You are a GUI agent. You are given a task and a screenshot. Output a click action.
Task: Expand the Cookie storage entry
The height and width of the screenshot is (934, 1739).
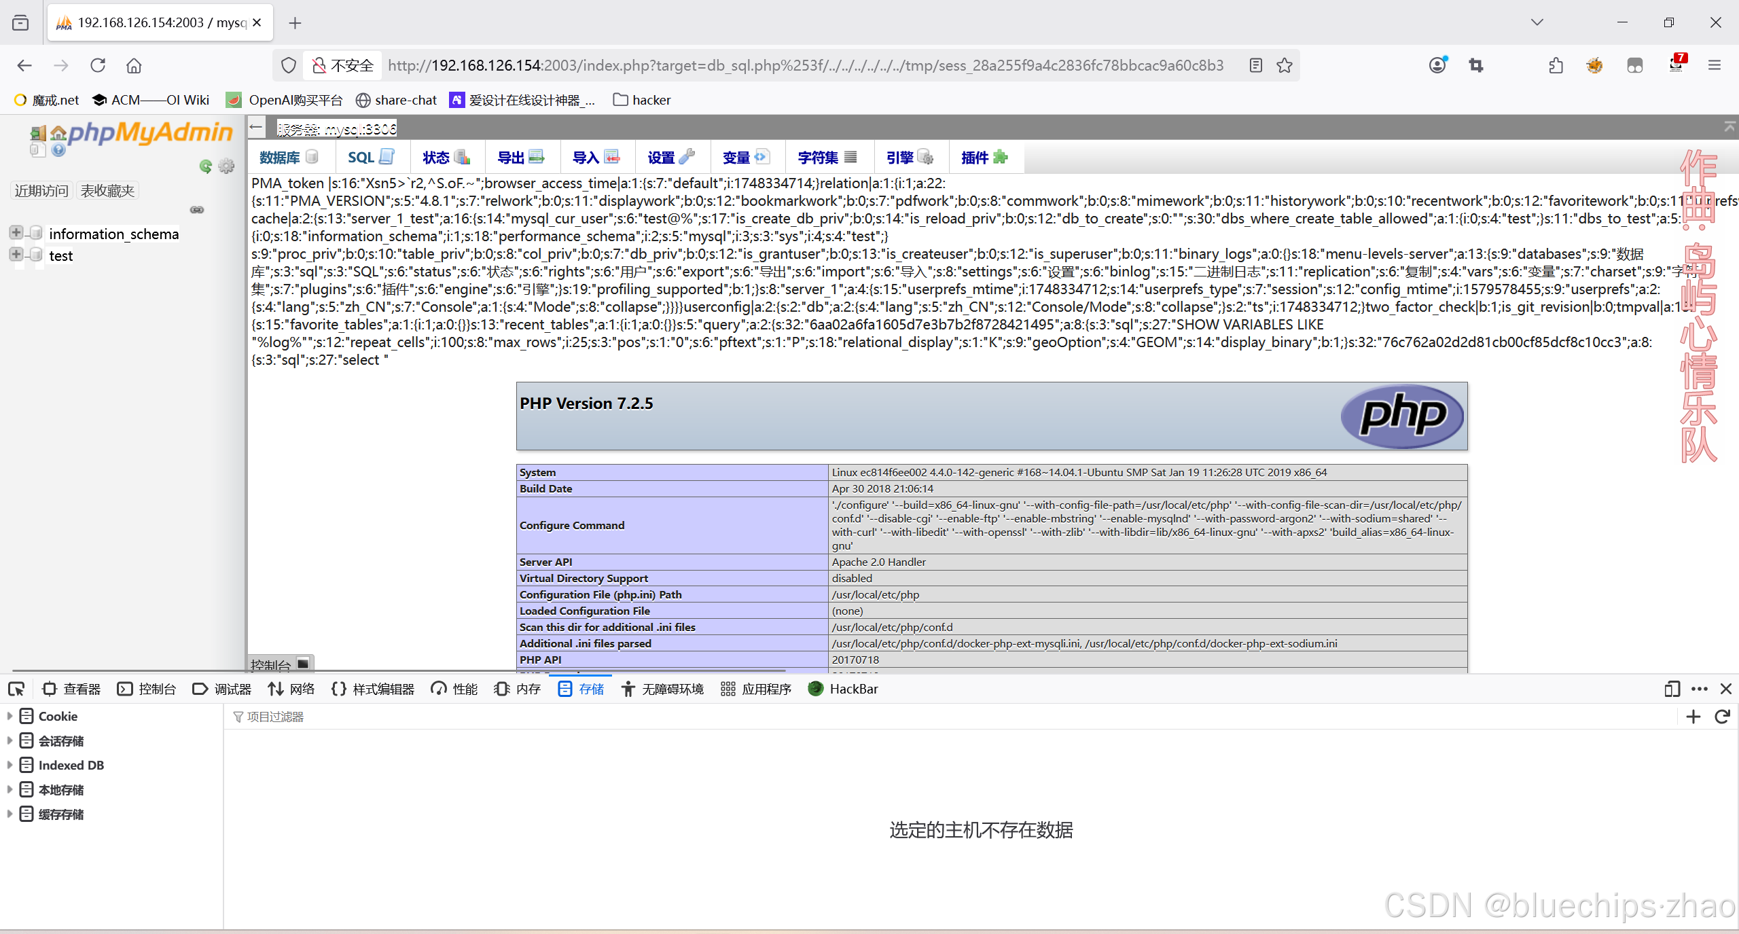pyautogui.click(x=10, y=716)
